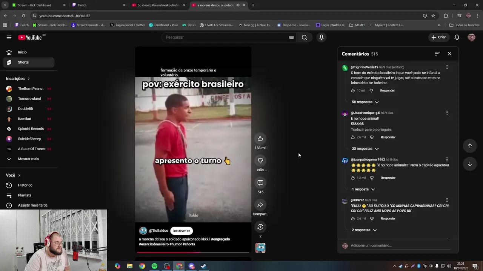Open the notifications bell
This screenshot has width=483, height=271.
(x=457, y=37)
